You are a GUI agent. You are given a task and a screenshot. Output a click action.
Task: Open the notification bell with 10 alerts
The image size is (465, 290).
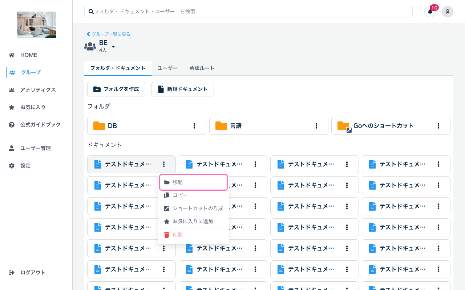point(430,12)
